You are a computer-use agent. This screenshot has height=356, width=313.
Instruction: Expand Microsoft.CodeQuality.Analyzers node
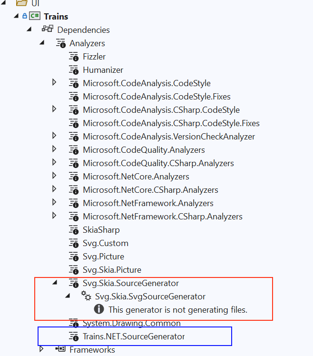point(54,148)
